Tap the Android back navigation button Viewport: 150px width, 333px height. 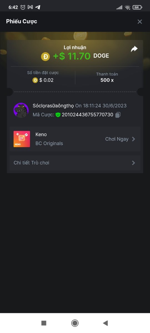pyautogui.click(x=105, y=323)
